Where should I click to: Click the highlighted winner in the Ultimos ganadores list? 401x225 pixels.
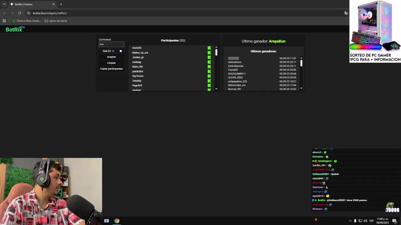pos(233,58)
